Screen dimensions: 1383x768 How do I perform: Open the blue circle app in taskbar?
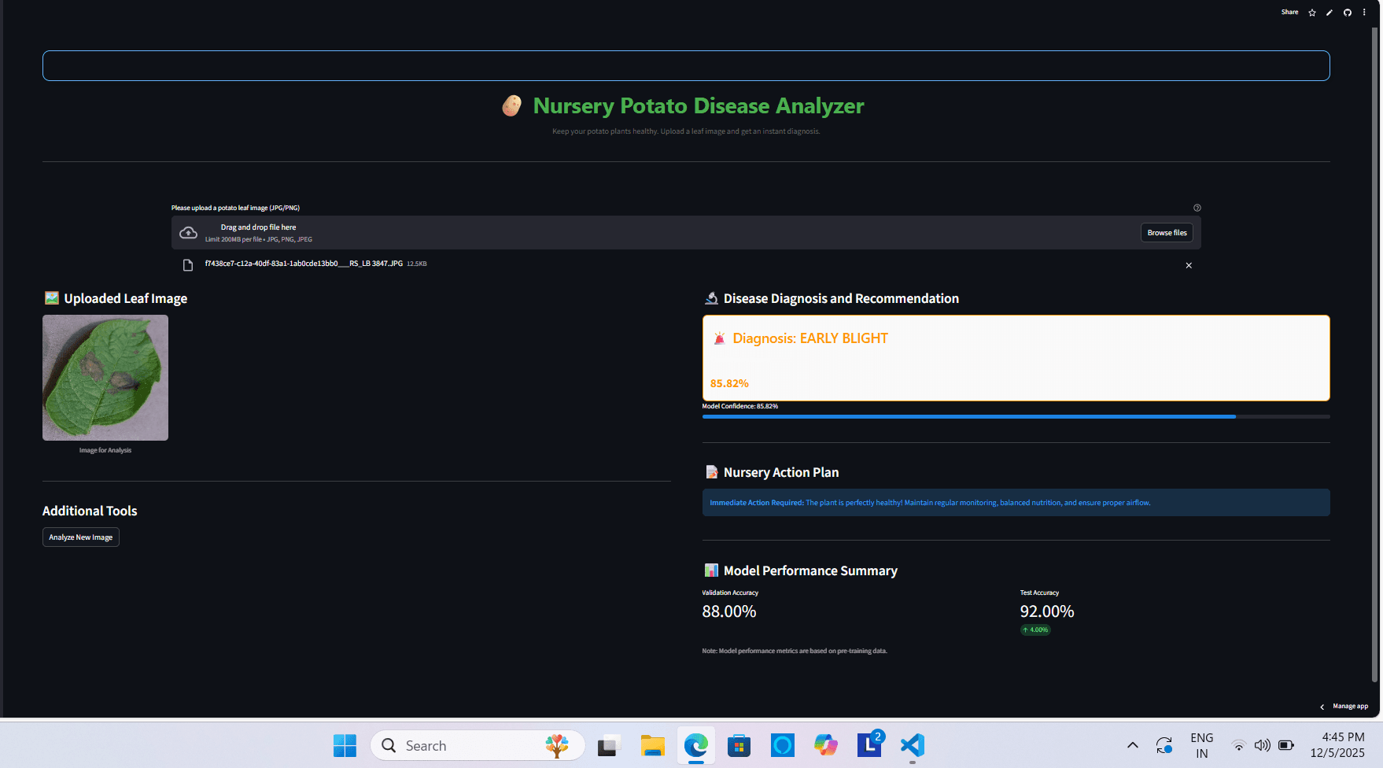pyautogui.click(x=783, y=745)
